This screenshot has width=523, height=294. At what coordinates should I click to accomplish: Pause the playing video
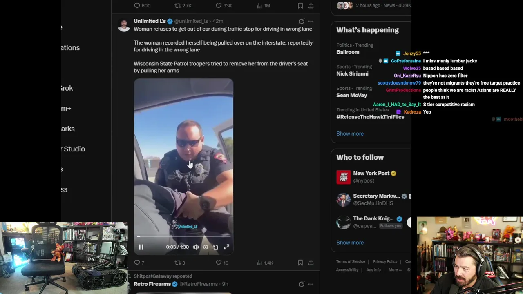coord(141,247)
